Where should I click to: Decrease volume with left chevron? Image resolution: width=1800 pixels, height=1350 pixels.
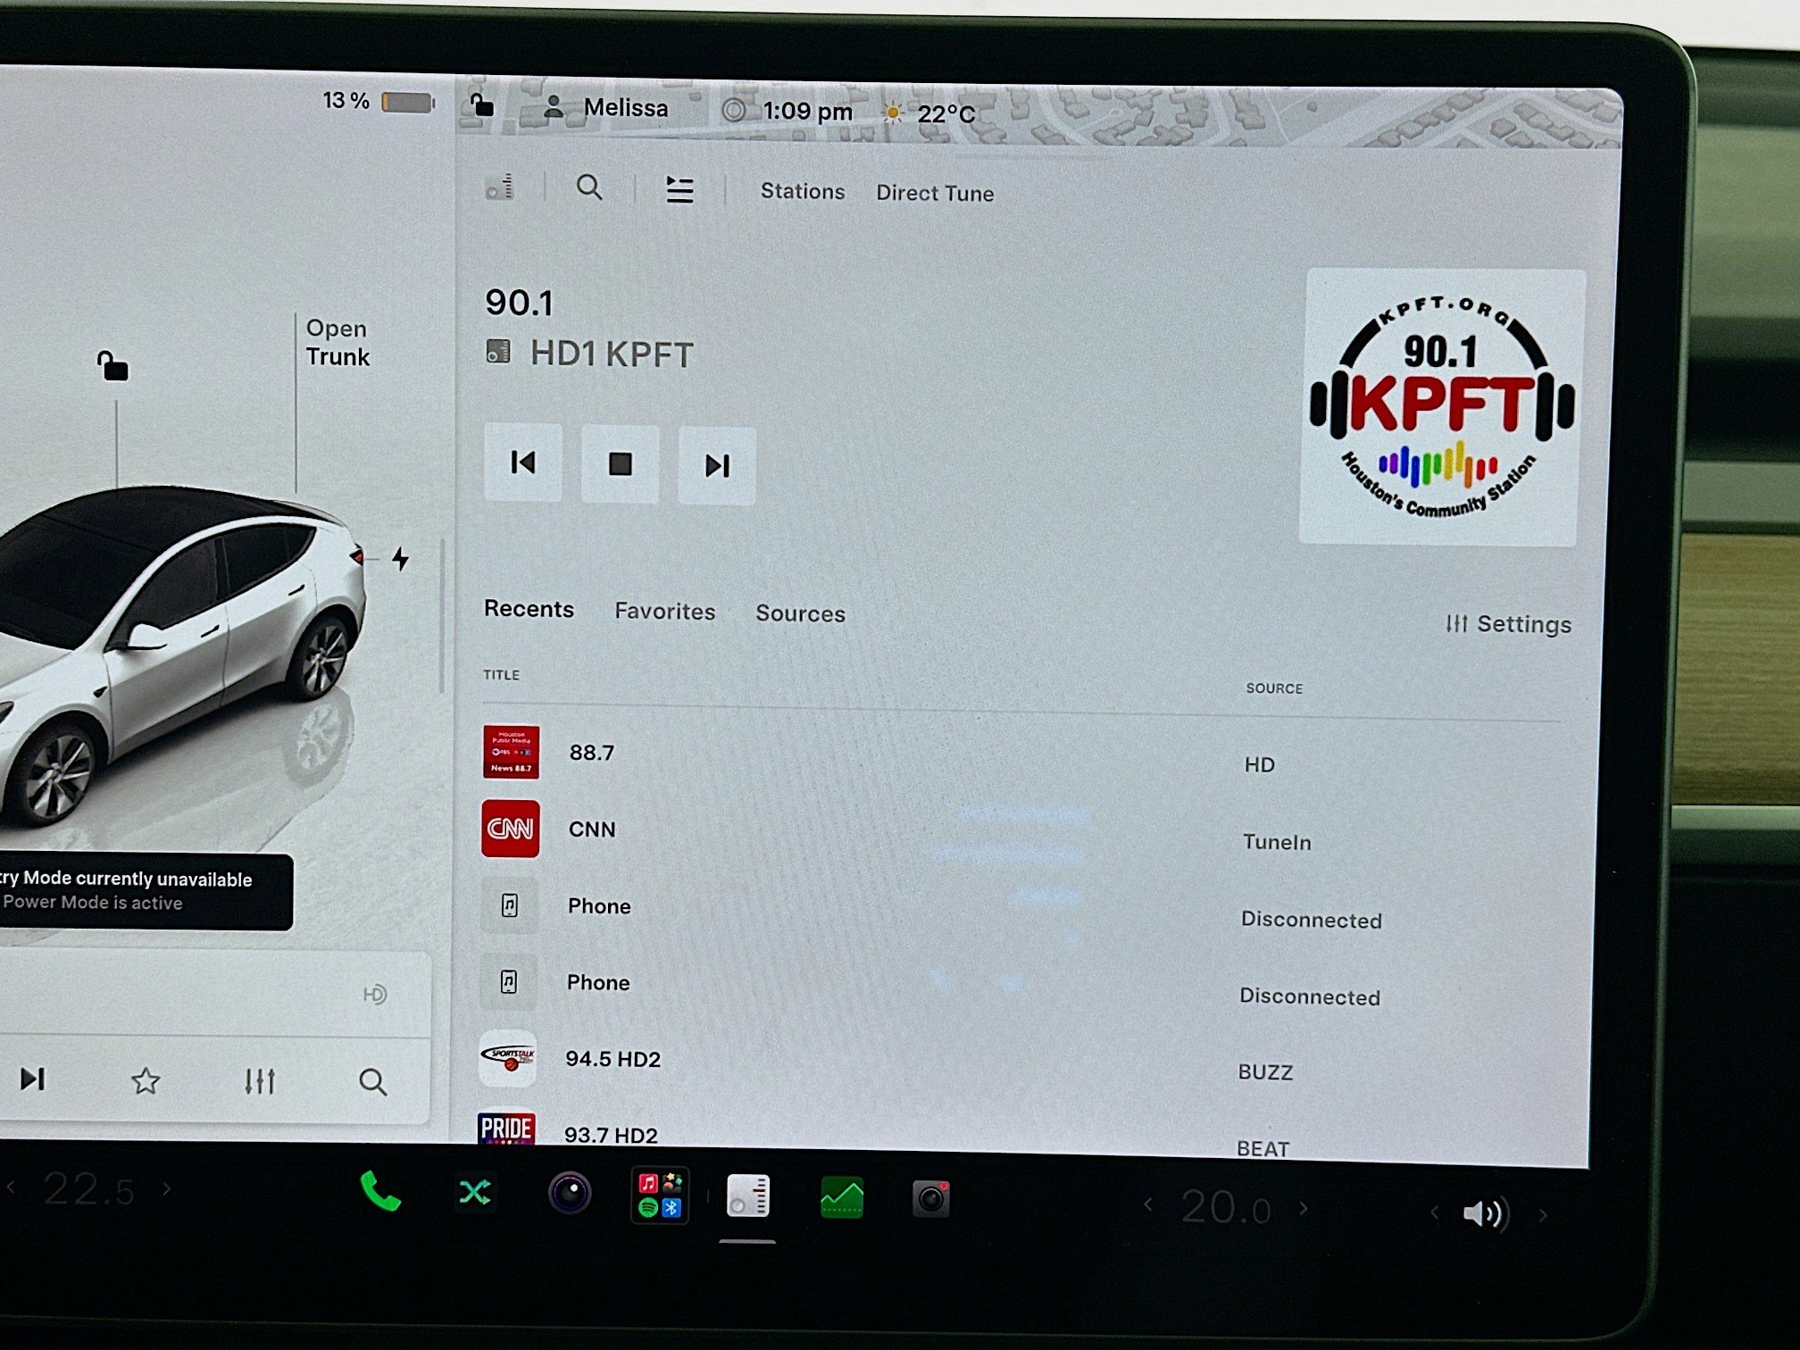click(x=1435, y=1212)
